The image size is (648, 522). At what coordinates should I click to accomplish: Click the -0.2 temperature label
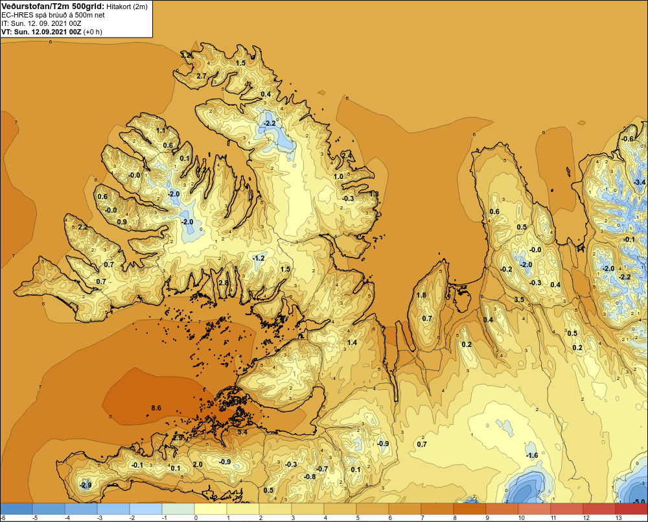pyautogui.click(x=506, y=269)
